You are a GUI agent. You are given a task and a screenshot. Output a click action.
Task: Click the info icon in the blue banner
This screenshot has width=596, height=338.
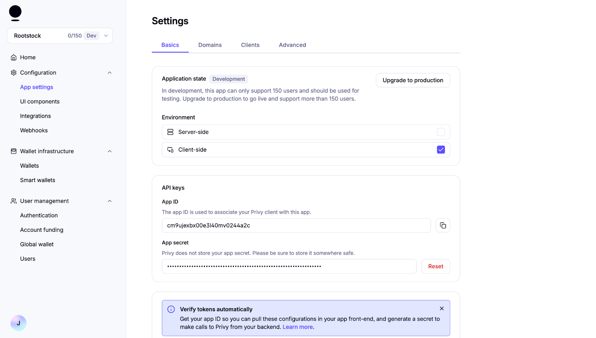pyautogui.click(x=171, y=309)
